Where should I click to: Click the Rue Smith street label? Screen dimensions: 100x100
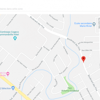tap(46, 48)
